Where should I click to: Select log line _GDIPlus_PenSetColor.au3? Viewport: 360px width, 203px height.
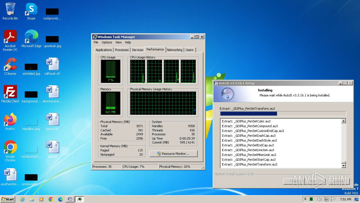(246, 121)
